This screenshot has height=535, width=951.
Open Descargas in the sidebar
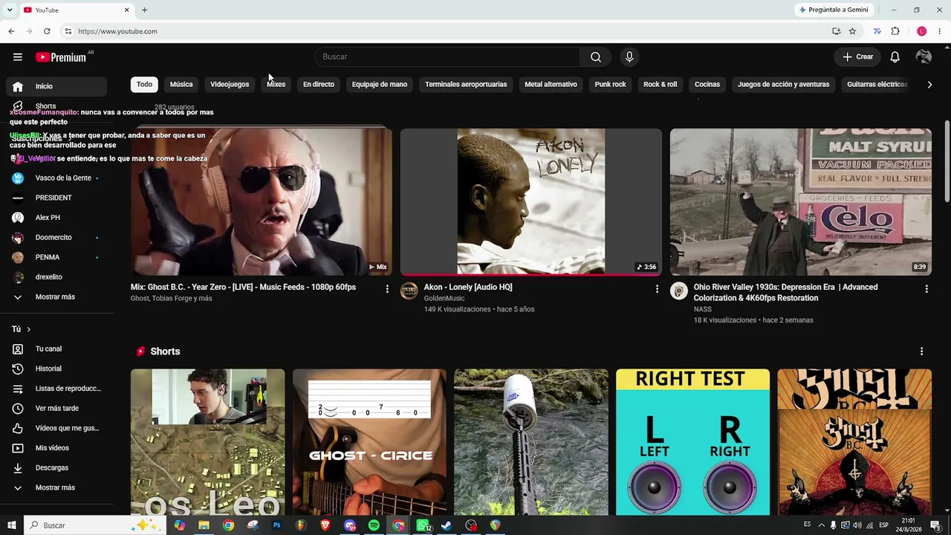point(58,467)
